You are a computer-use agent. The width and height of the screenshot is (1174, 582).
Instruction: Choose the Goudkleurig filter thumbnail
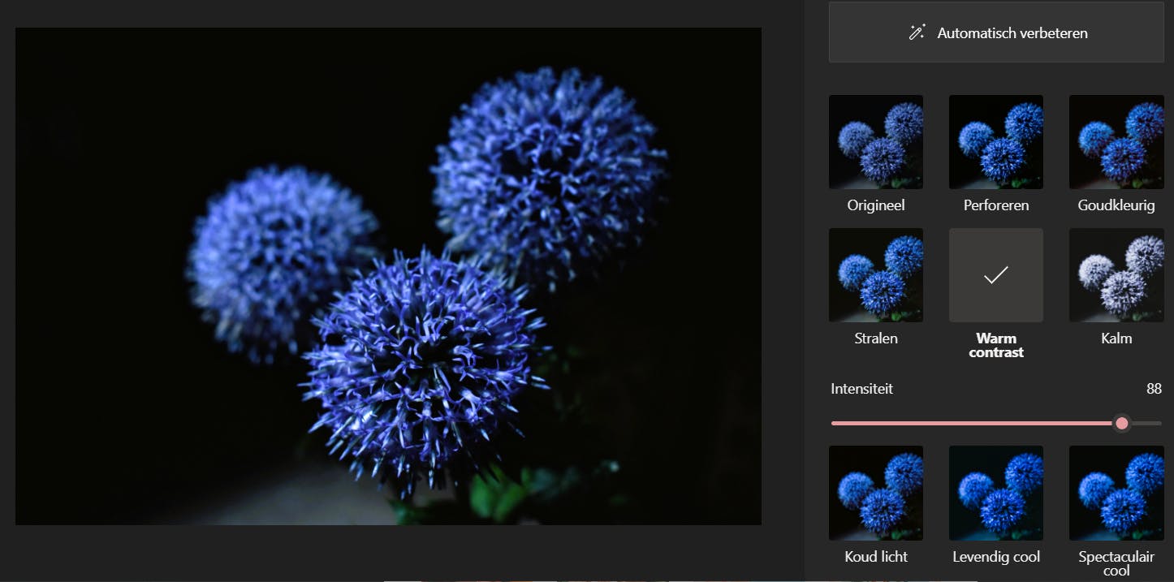click(1116, 142)
